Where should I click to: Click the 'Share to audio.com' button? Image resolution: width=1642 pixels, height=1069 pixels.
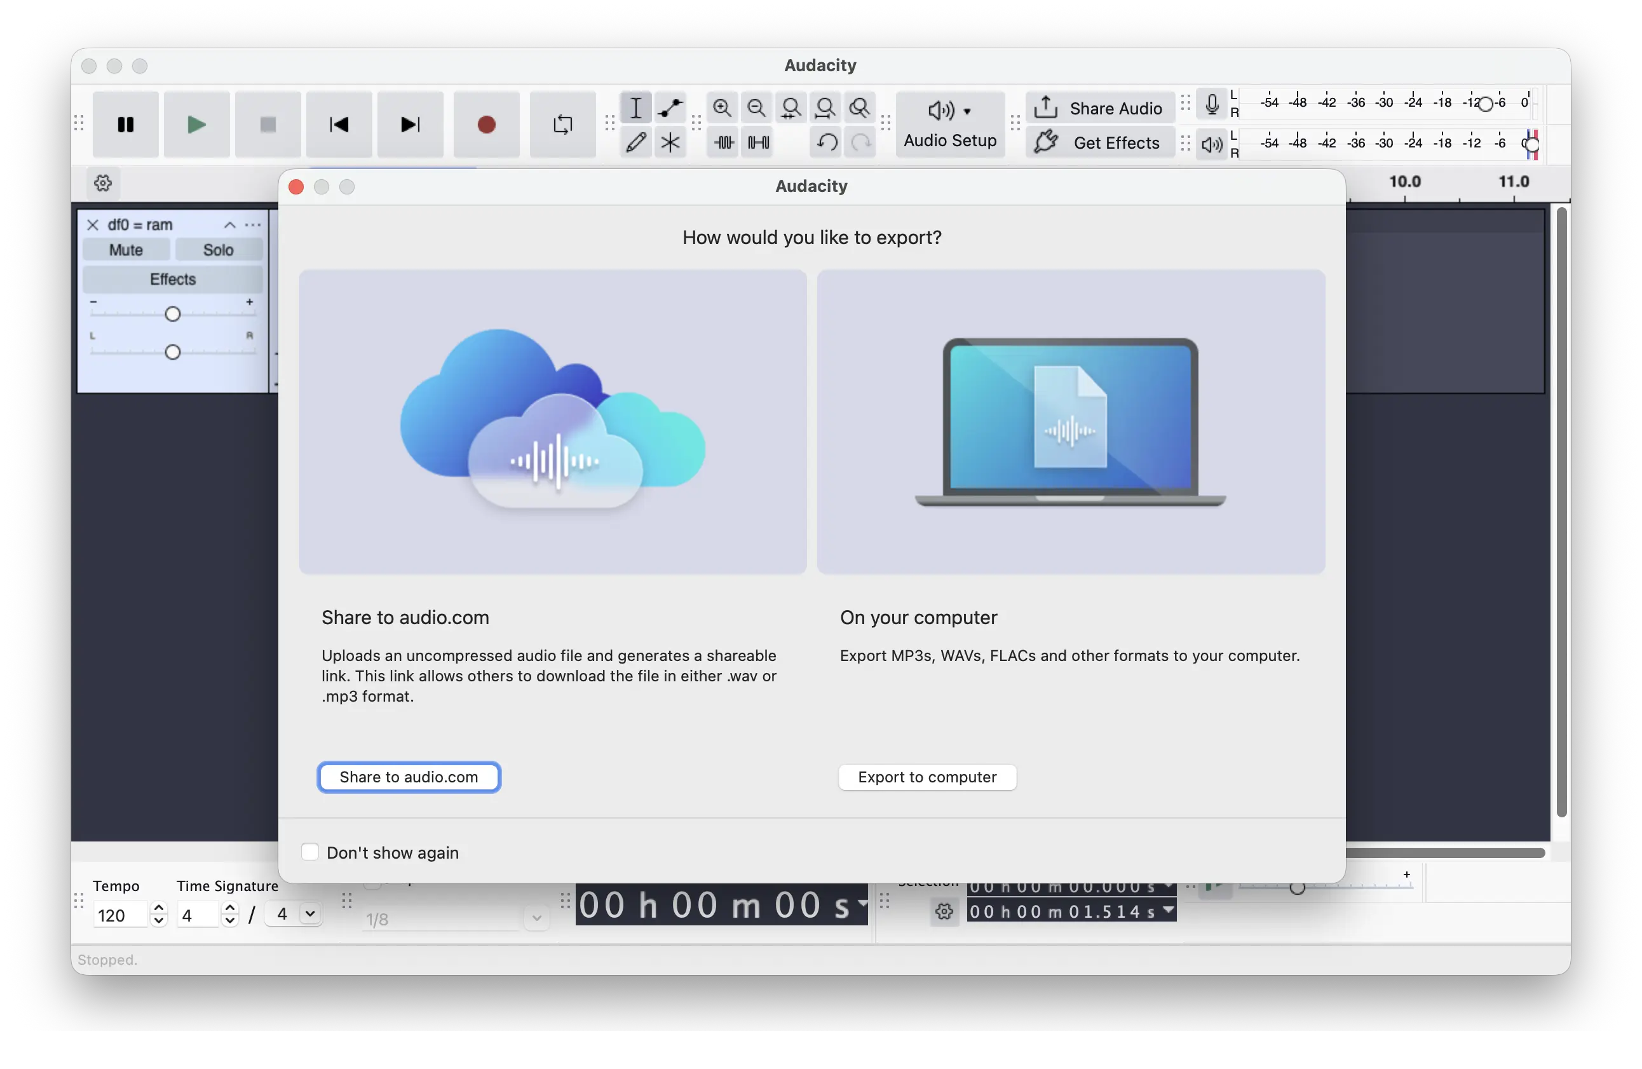tap(409, 777)
